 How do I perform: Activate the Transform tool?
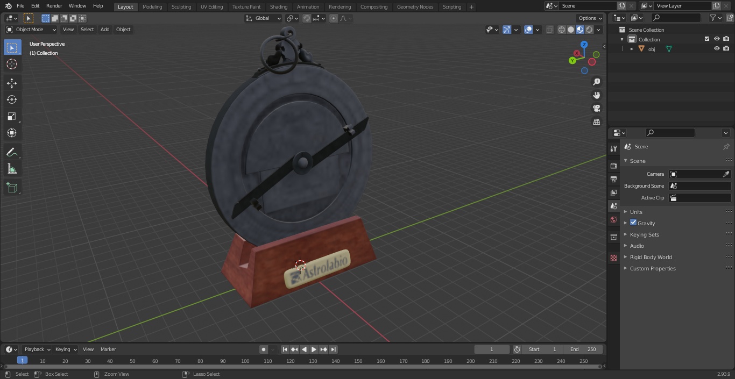(12, 133)
